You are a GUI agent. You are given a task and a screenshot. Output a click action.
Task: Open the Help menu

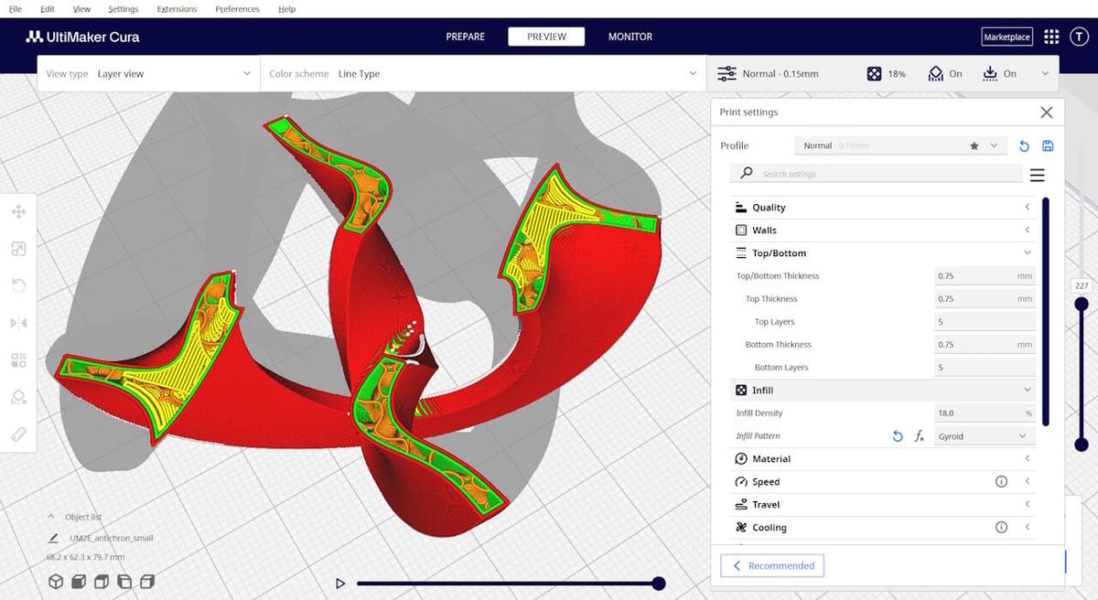(x=286, y=9)
